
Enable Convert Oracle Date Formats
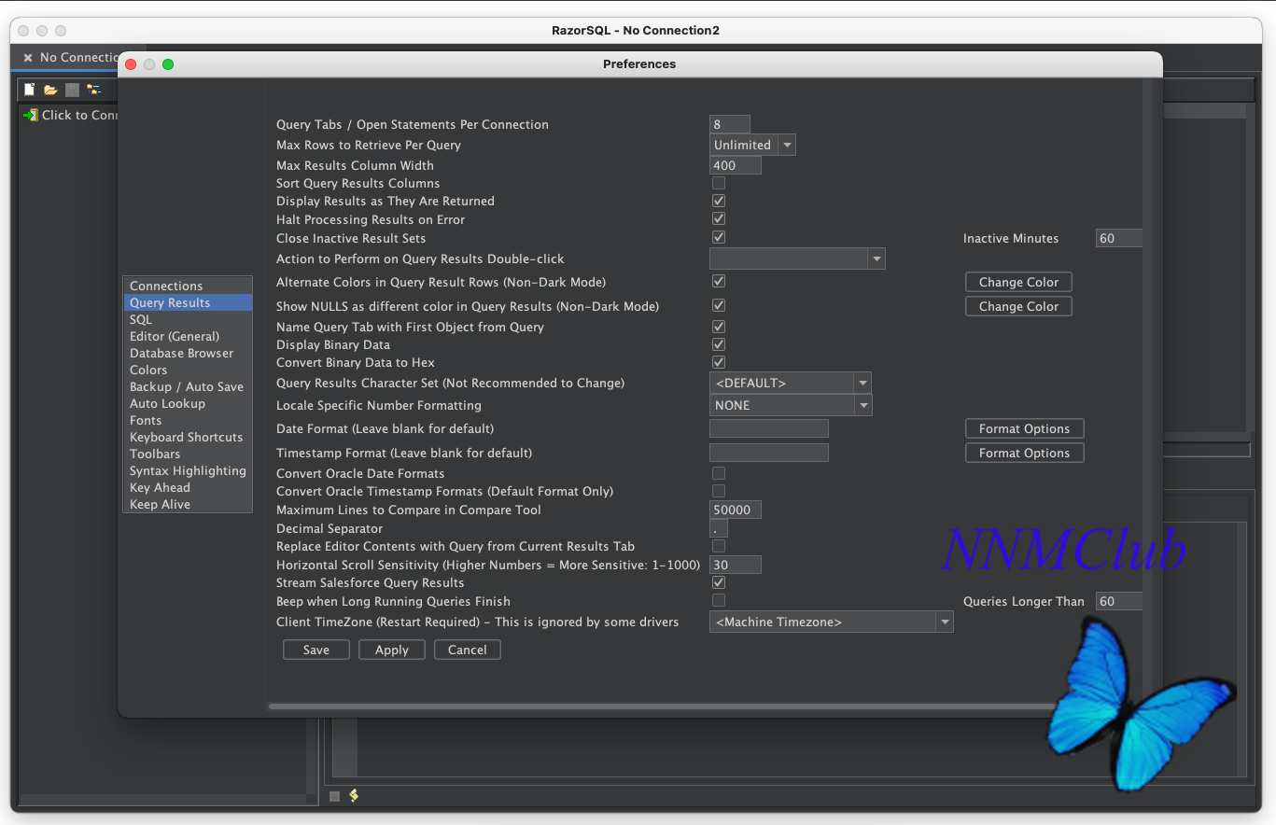[x=719, y=473]
